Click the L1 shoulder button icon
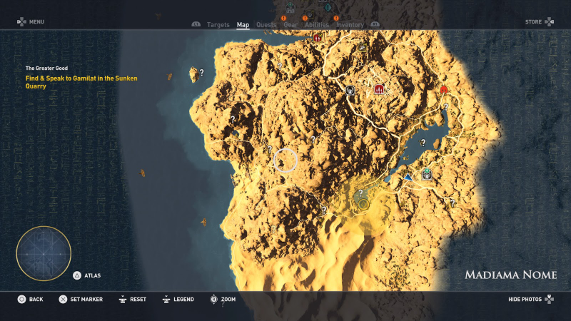The image size is (571, 321). point(196,24)
